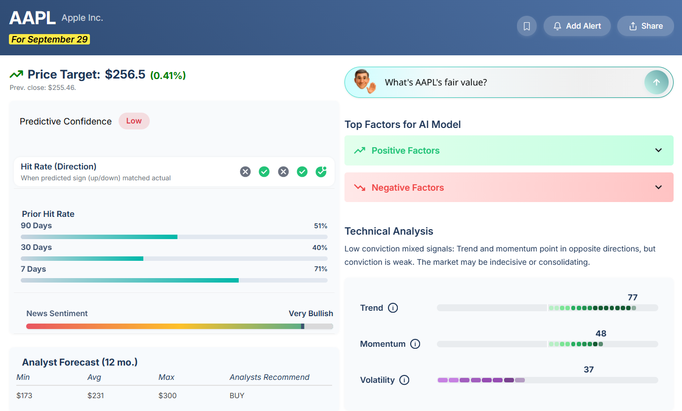Click the "What's AAPL's fair value?" input field
682x411 pixels.
[509, 82]
